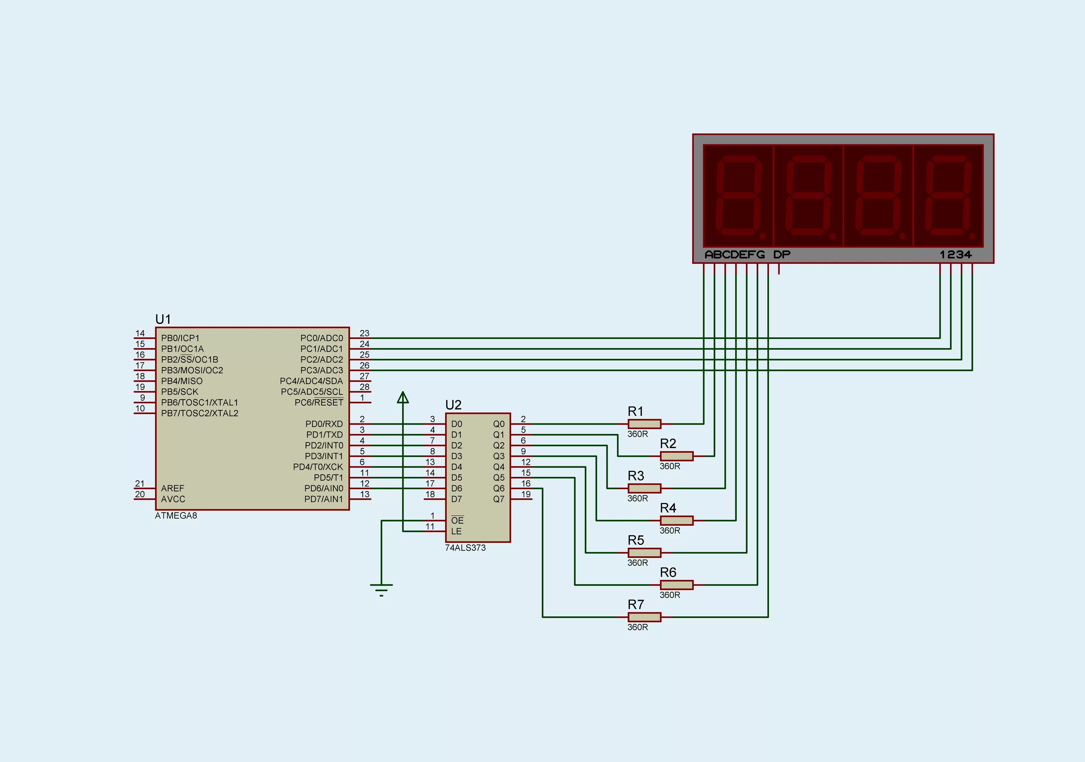Click the PC0/ADC0 pin label
Image resolution: width=1085 pixels, height=762 pixels.
click(322, 338)
